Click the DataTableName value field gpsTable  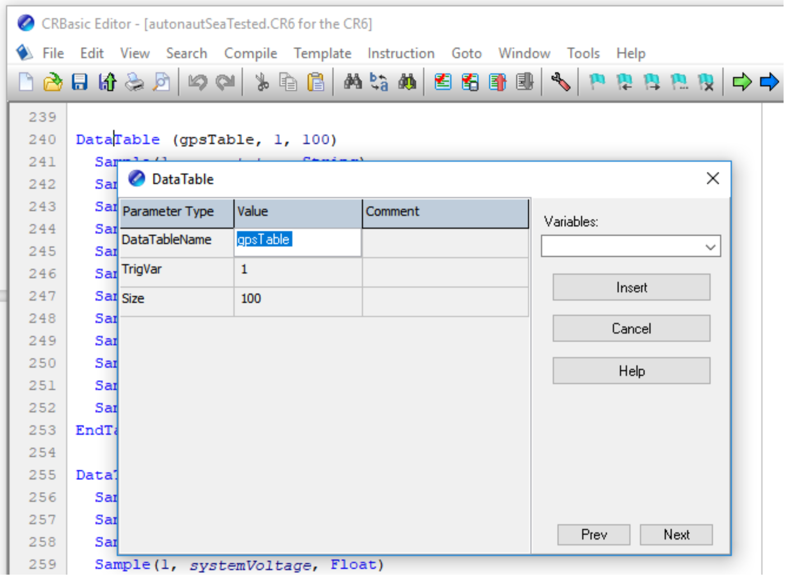click(297, 240)
